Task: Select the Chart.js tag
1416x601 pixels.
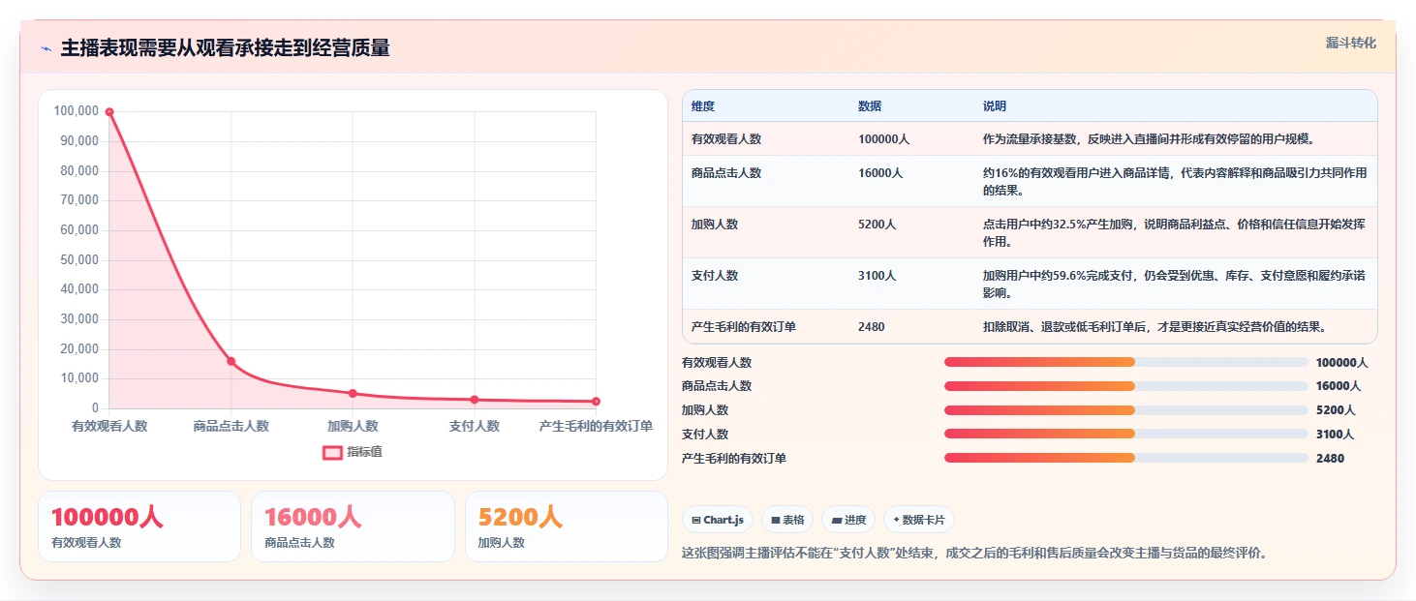Action: (x=718, y=520)
